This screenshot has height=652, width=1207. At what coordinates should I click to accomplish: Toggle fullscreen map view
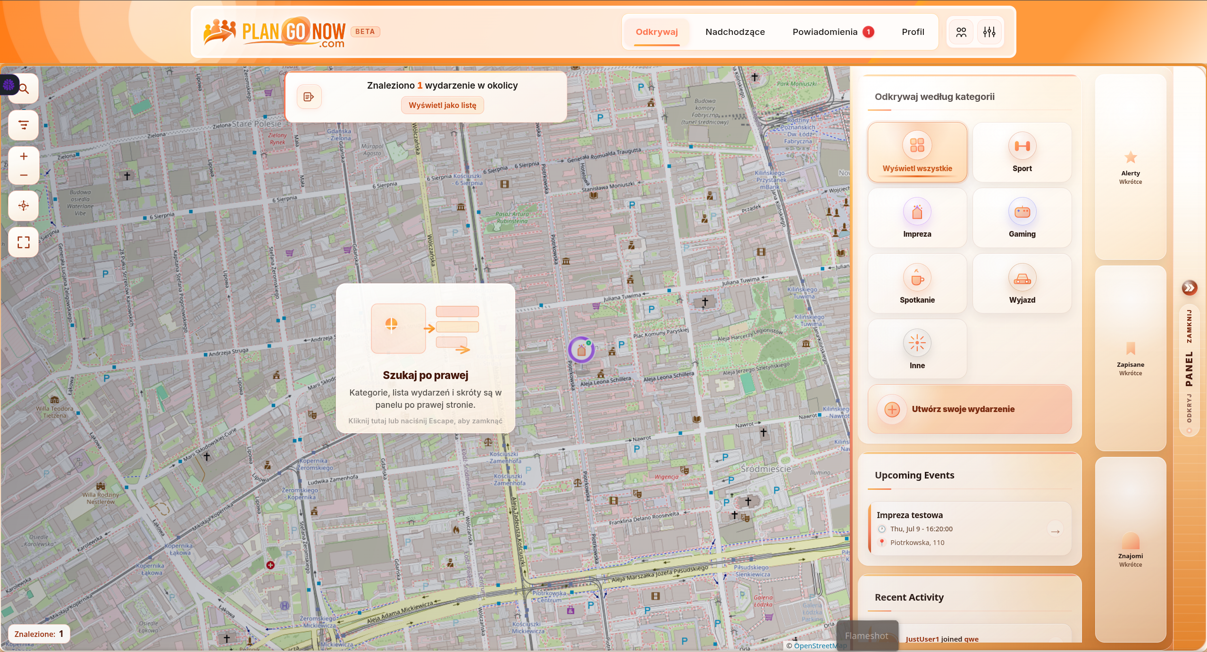24,242
